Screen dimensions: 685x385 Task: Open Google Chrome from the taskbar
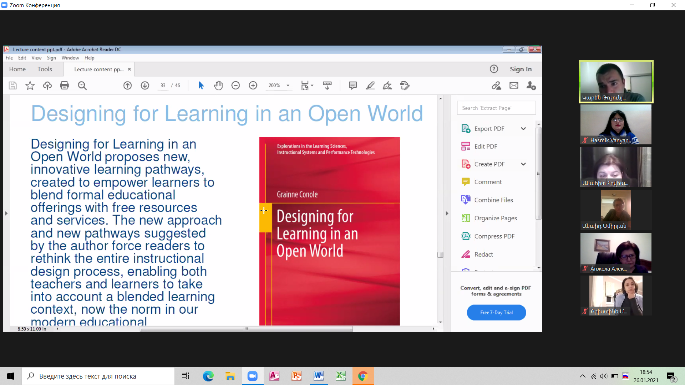click(x=363, y=376)
